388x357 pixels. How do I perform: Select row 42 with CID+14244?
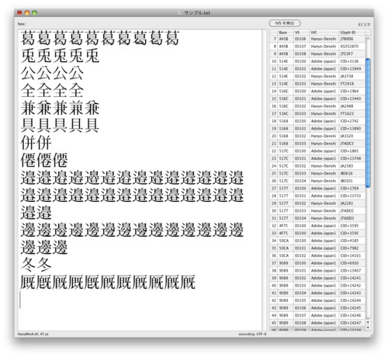click(317, 300)
